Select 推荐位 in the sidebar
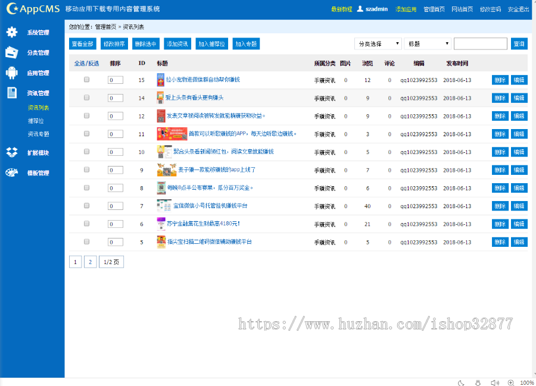This screenshot has width=536, height=386. coord(36,121)
